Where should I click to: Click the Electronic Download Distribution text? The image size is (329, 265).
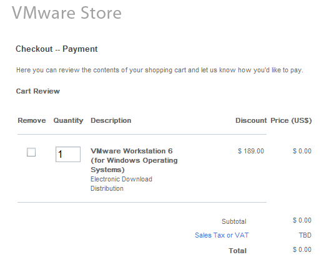click(121, 184)
